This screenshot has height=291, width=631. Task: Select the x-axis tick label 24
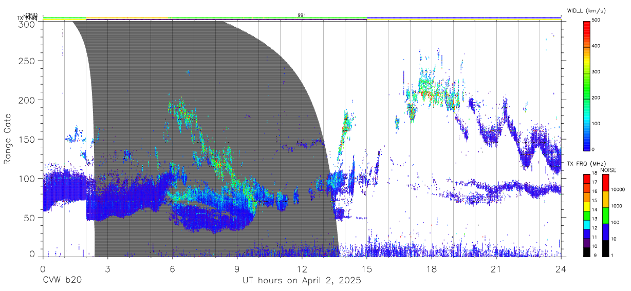click(x=561, y=269)
